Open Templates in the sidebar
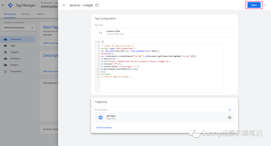 point(16,71)
